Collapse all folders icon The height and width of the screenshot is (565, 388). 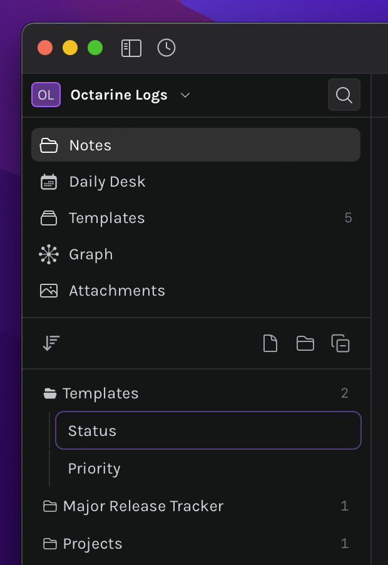coord(340,343)
